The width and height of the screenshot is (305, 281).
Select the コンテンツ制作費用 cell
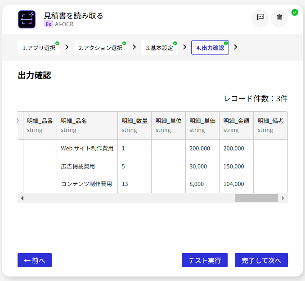point(87,184)
